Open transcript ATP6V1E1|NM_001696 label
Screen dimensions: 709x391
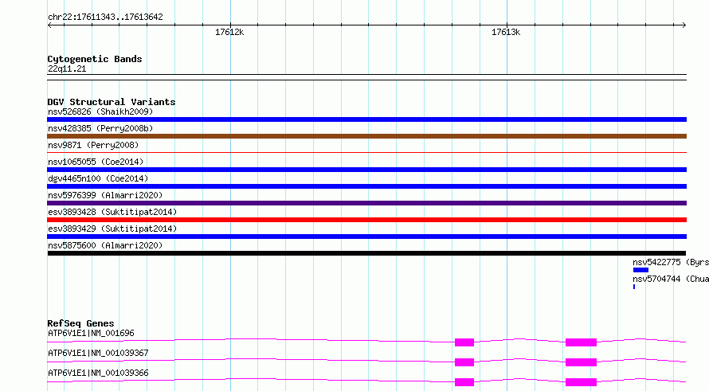[x=91, y=333]
